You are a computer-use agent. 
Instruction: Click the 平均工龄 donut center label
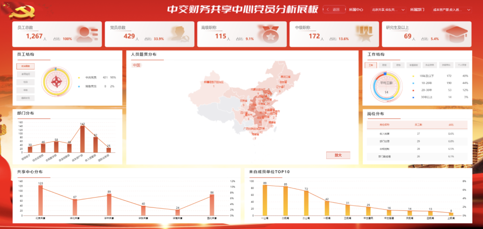pyautogui.click(x=386, y=83)
